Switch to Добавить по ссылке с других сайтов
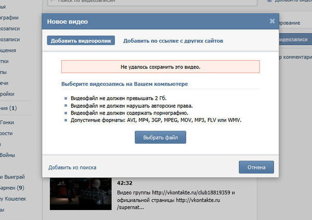This screenshot has height=220, width=312. (x=173, y=41)
